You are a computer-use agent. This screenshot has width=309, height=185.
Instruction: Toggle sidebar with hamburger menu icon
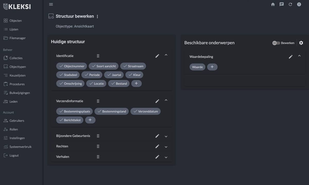click(x=51, y=4)
